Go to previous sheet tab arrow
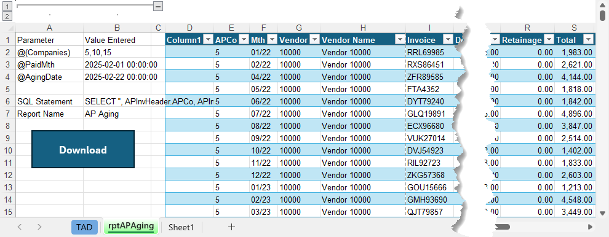 pos(20,227)
